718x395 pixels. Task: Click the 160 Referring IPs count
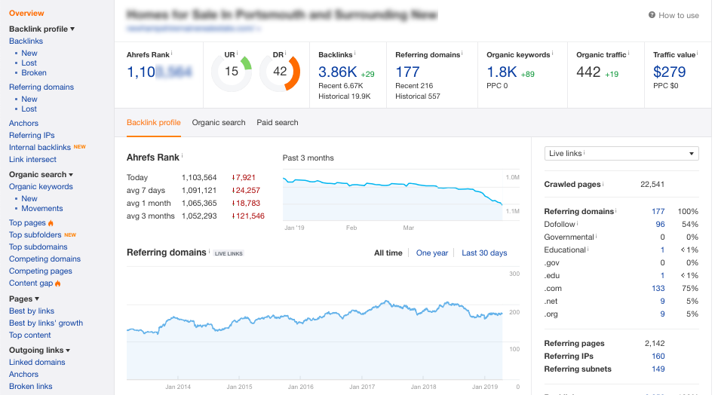658,356
